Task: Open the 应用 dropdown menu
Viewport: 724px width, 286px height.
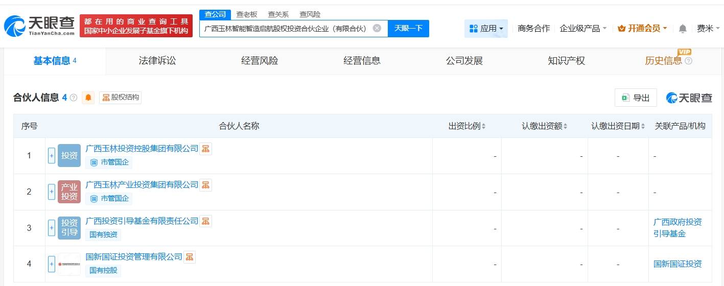Action: (486, 29)
